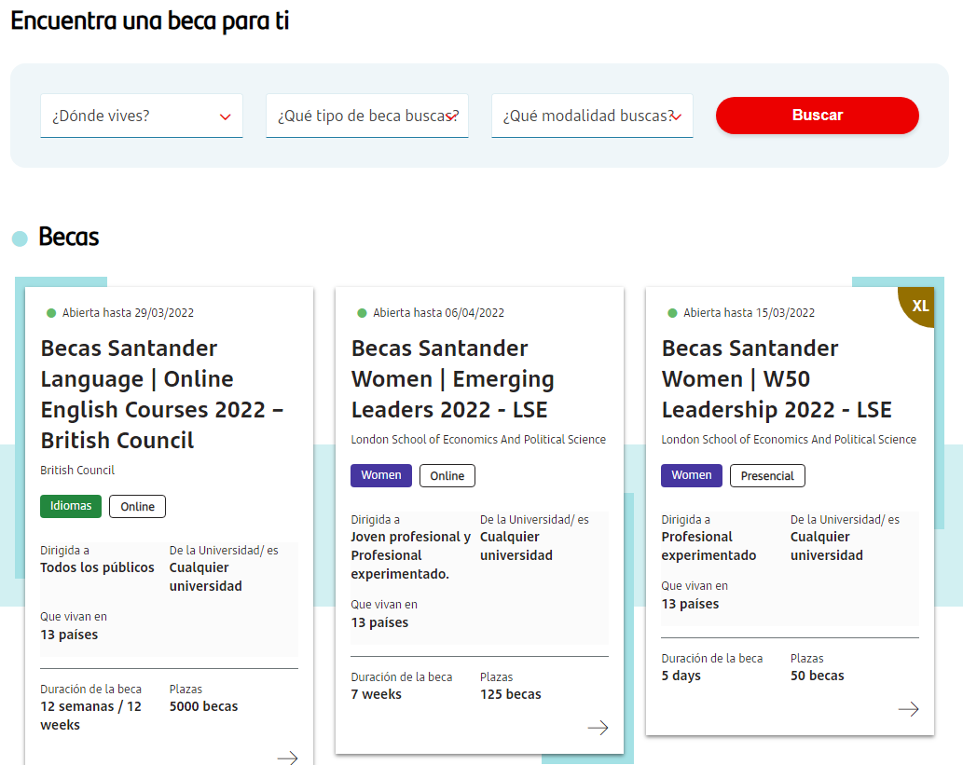The image size is (963, 765).
Task: Click the Online tag on Emerging Leaders card
Action: tap(447, 476)
